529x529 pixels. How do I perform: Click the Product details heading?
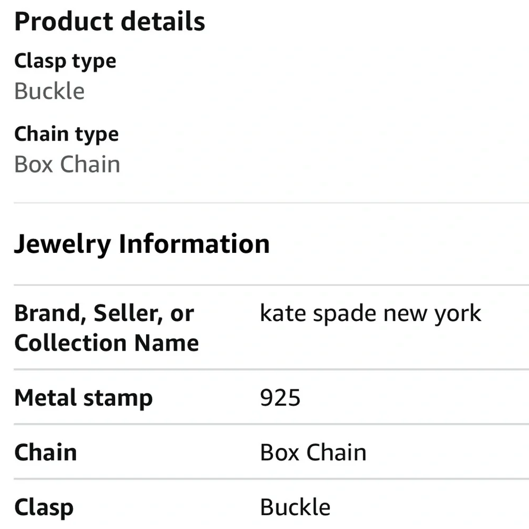[x=110, y=22]
